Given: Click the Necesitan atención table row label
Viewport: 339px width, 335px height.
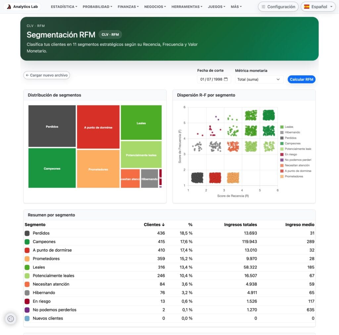Looking at the screenshot, I should (51, 284).
